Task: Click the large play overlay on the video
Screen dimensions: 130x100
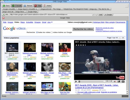Action: pos(100,60)
